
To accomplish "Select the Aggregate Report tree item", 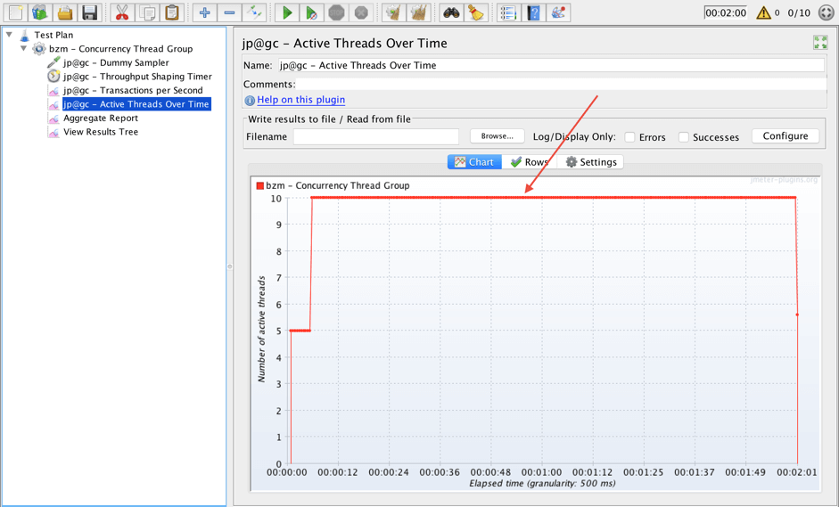I will 101,119.
